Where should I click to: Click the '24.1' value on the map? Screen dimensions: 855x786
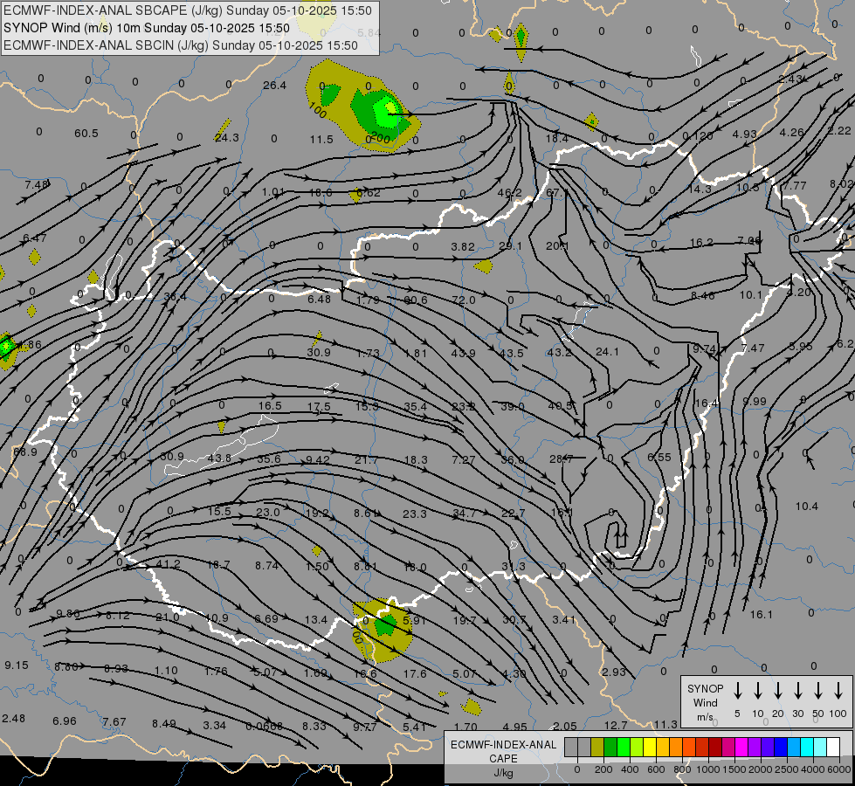pyautogui.click(x=608, y=352)
